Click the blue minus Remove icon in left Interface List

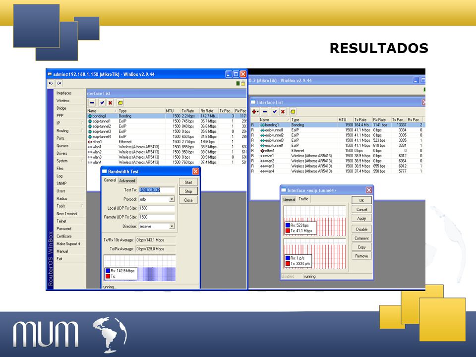tap(92, 103)
